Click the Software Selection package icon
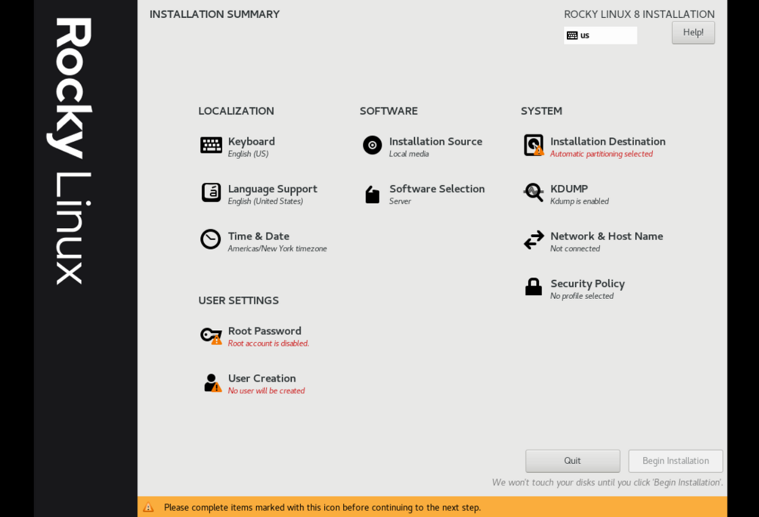Viewport: 759px width, 517px height. pos(372,194)
